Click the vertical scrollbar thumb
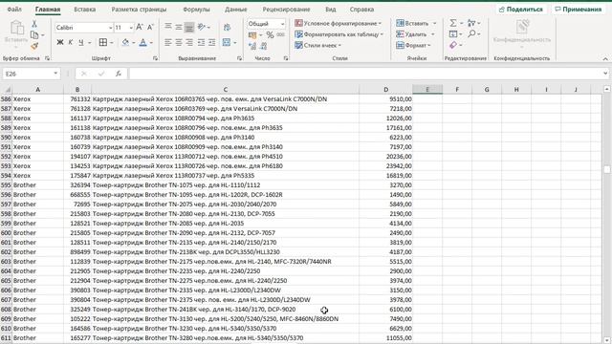612x344 pixels. tap(606, 169)
